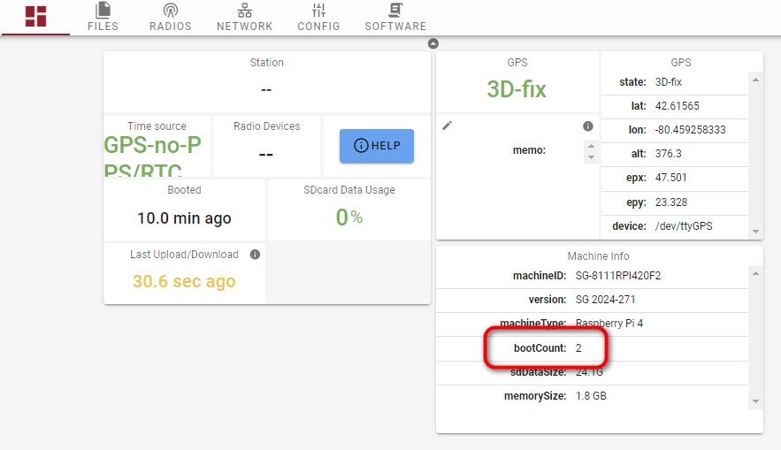Go to the Network tab
Image resolution: width=781 pixels, height=450 pixels.
pyautogui.click(x=245, y=17)
